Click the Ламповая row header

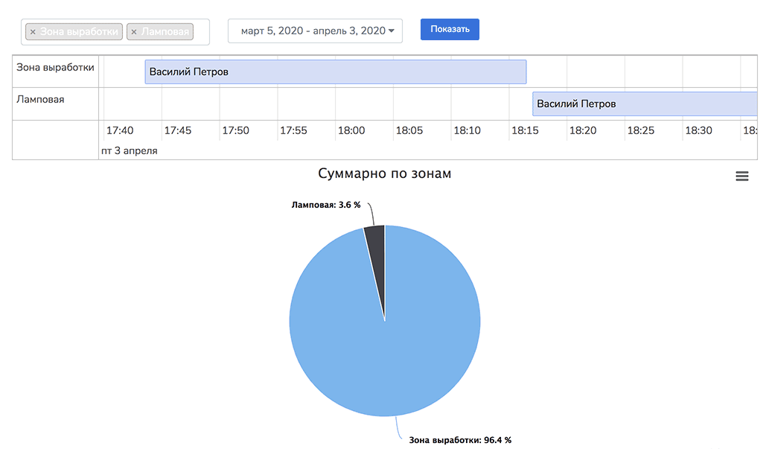(x=40, y=99)
